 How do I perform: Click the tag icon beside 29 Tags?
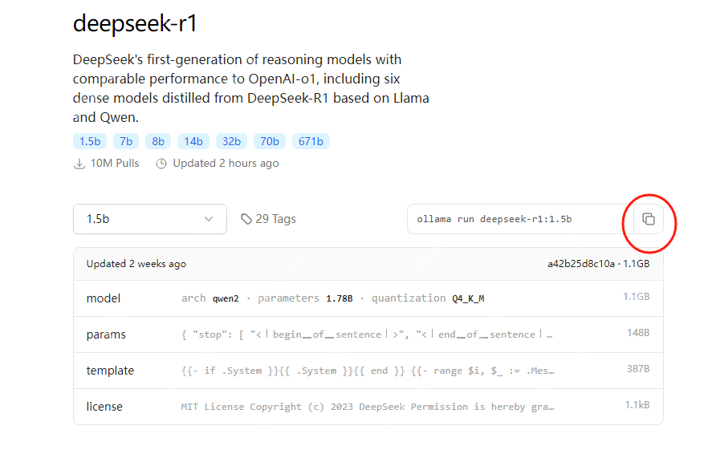pyautogui.click(x=246, y=219)
